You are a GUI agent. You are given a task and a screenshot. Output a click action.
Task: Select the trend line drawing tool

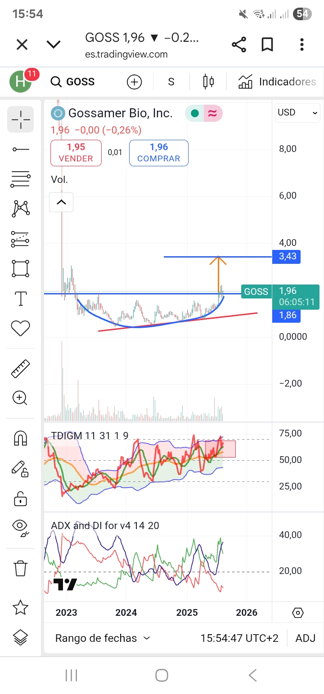[x=20, y=149]
